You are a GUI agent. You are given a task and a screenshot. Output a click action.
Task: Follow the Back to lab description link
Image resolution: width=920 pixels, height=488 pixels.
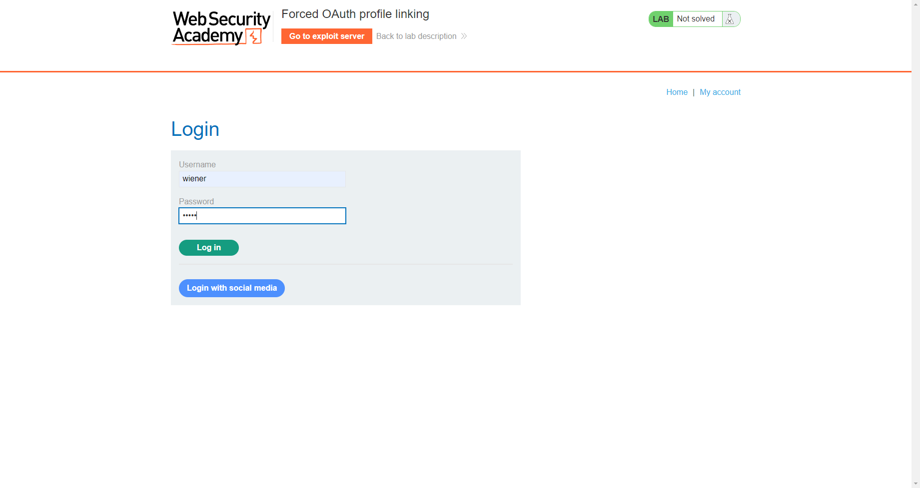point(416,36)
